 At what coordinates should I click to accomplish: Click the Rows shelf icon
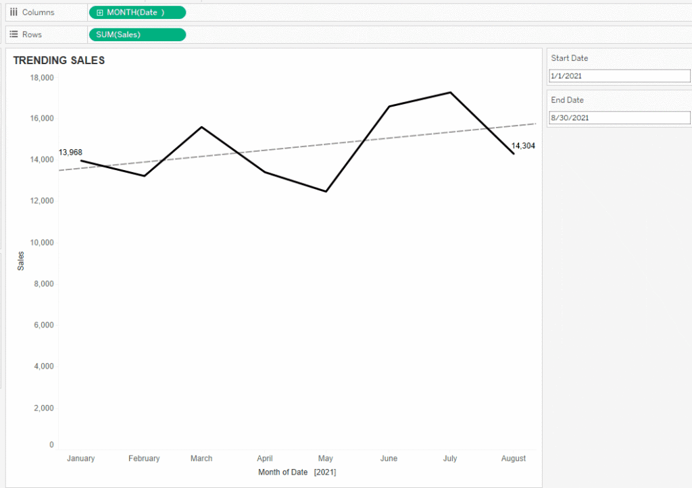click(x=14, y=34)
